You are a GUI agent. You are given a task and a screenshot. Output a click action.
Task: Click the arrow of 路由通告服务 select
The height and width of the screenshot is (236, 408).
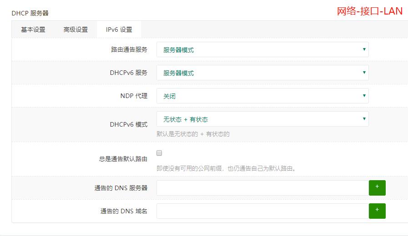364,49
